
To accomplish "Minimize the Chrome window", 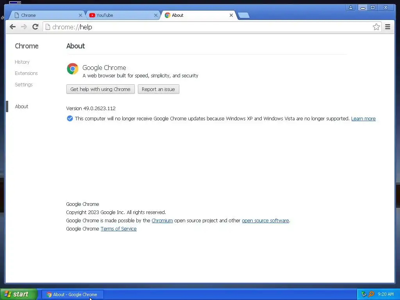I will 362,7.
